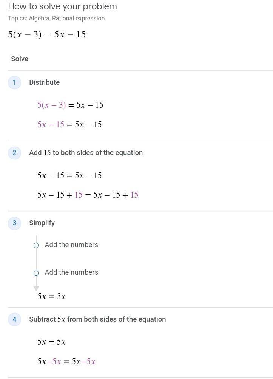Click the step 1 number circle

pos(14,82)
